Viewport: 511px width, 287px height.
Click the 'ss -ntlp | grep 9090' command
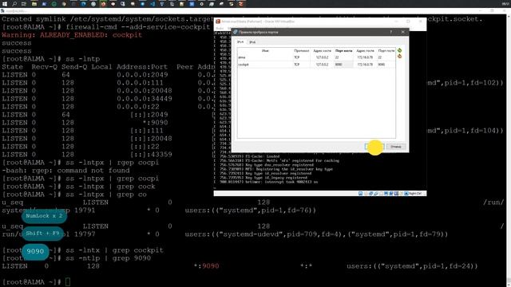point(109,258)
